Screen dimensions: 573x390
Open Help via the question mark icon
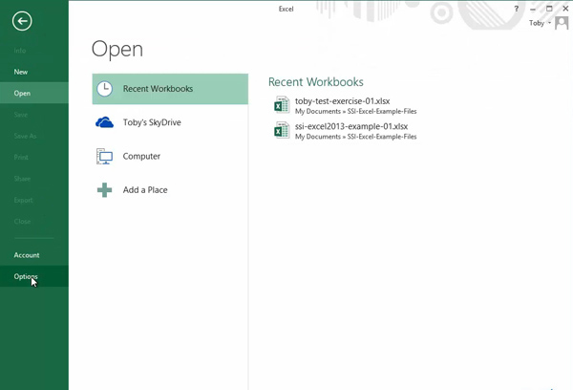517,9
